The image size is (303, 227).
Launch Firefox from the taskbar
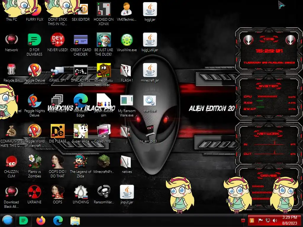tap(41, 220)
